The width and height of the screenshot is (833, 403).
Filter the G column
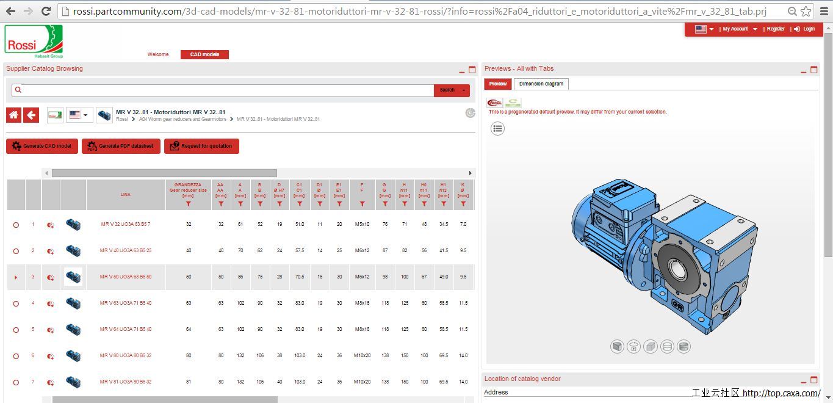click(384, 204)
